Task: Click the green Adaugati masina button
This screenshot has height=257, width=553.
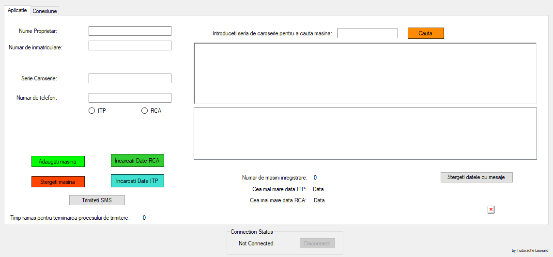Action: (x=58, y=162)
